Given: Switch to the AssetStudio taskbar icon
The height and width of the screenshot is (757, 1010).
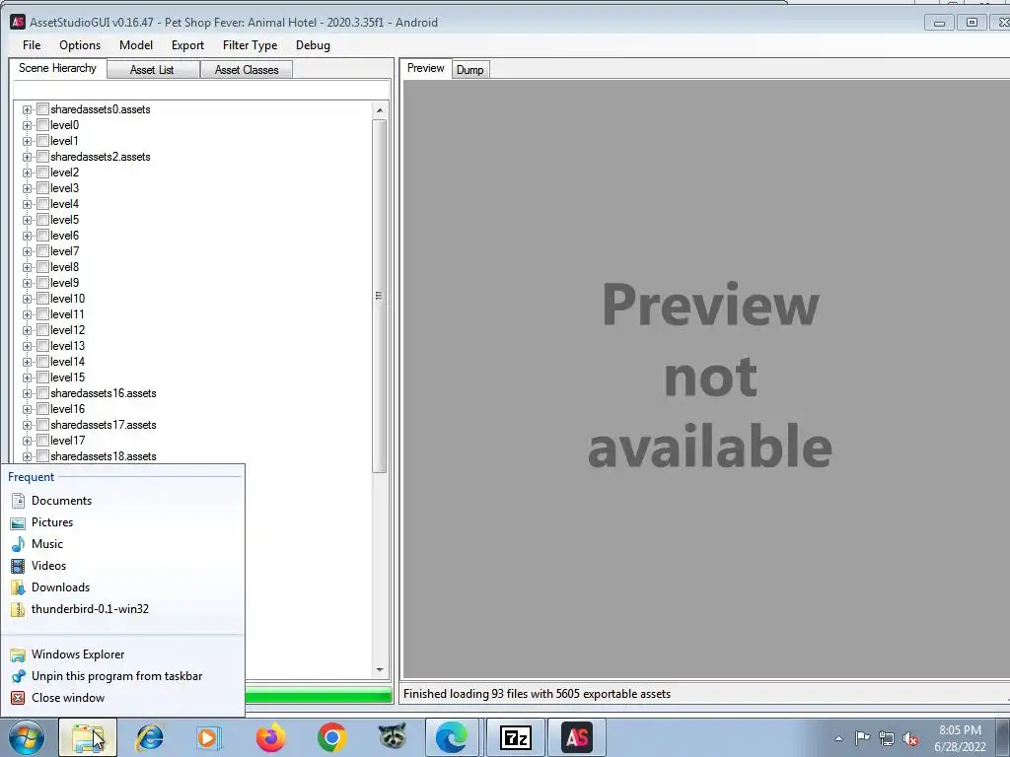Looking at the screenshot, I should pyautogui.click(x=576, y=737).
